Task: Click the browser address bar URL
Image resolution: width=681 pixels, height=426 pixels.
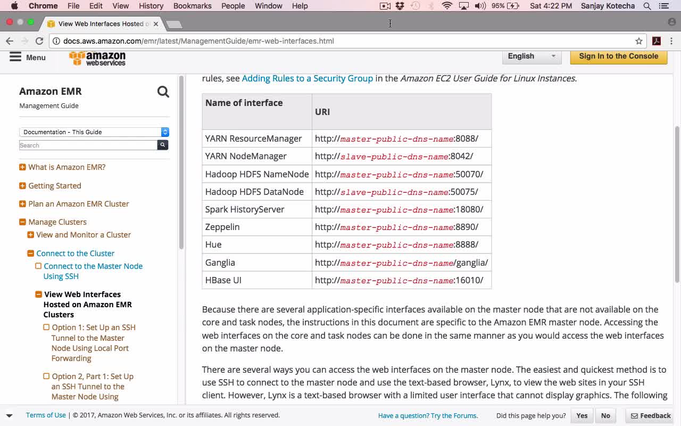Action: pyautogui.click(x=198, y=41)
